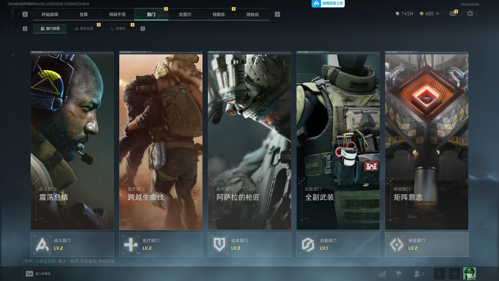The width and height of the screenshot is (499, 281).
Task: Click the 741M currency balance
Action: tap(404, 14)
